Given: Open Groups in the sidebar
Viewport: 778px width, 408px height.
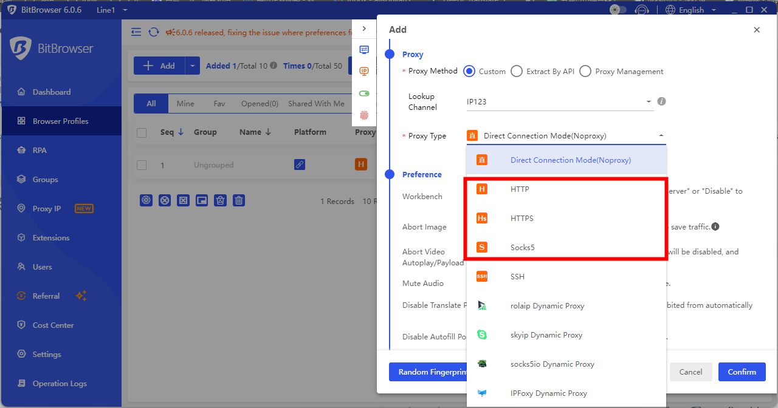Looking at the screenshot, I should pyautogui.click(x=61, y=179).
